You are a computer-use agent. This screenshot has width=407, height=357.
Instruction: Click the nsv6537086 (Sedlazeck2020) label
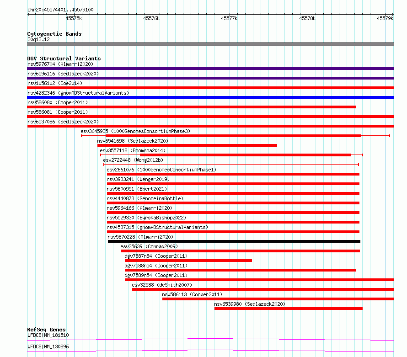tap(63, 122)
